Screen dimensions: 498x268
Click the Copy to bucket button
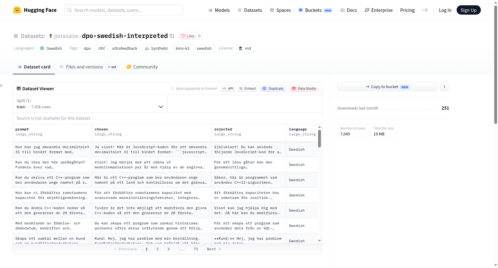[x=387, y=87]
